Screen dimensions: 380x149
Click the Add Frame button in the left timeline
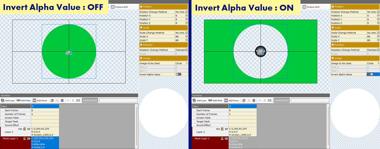pos(40,100)
